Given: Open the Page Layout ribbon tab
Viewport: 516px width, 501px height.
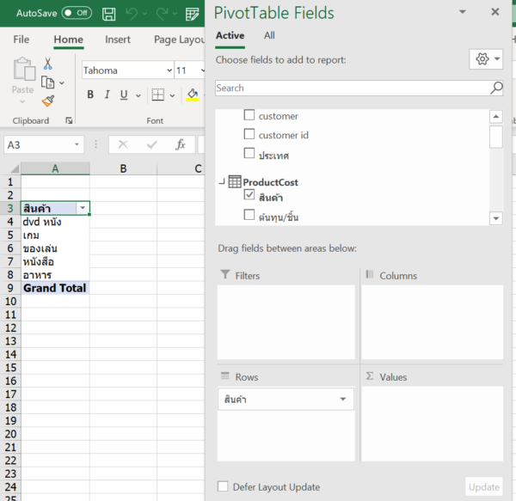Looking at the screenshot, I should point(179,40).
